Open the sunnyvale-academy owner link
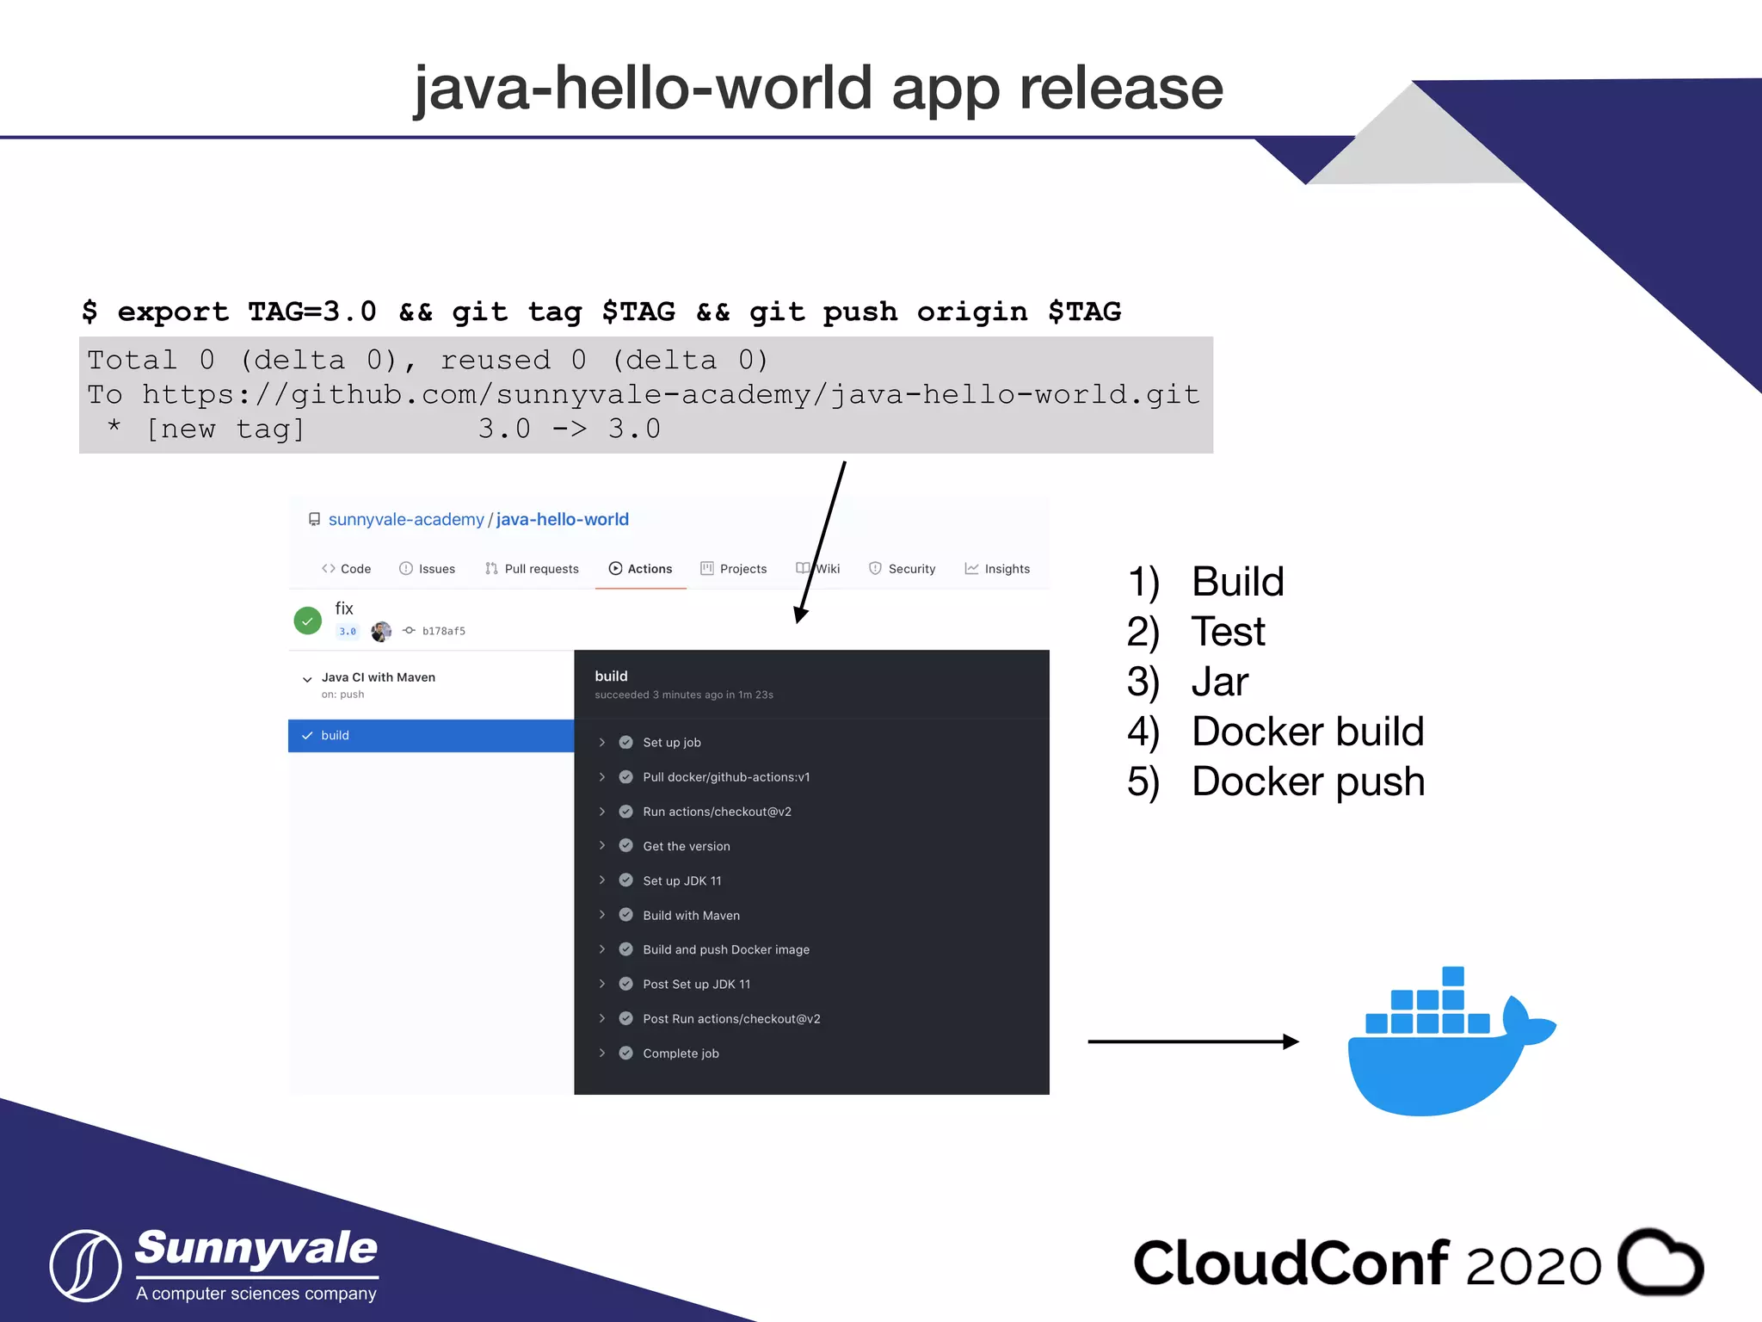This screenshot has height=1322, width=1762. click(406, 520)
